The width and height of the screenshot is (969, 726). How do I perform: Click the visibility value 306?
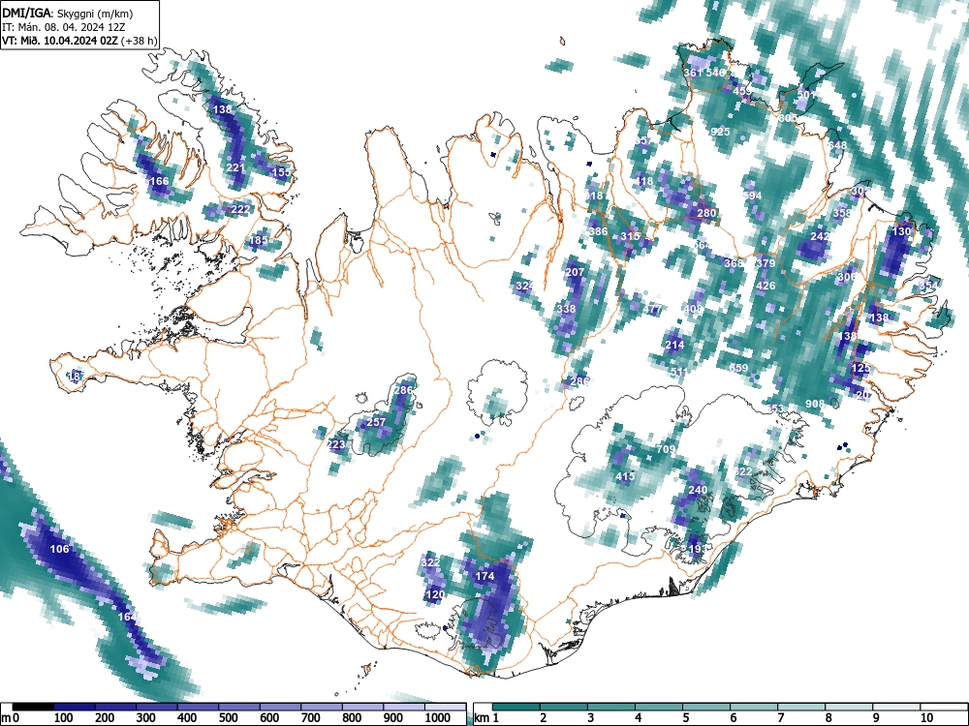pos(847,277)
